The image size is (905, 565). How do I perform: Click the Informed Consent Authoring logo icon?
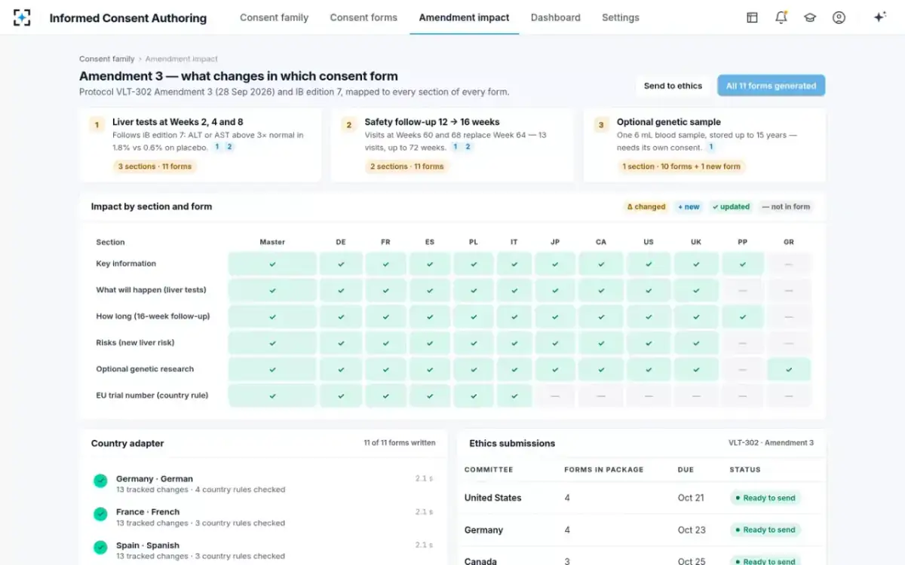[22, 17]
